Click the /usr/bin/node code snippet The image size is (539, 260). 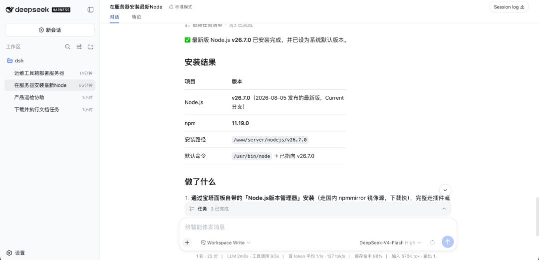[252, 156]
